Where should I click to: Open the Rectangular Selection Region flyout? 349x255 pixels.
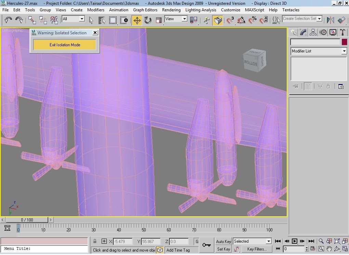pos(113,20)
